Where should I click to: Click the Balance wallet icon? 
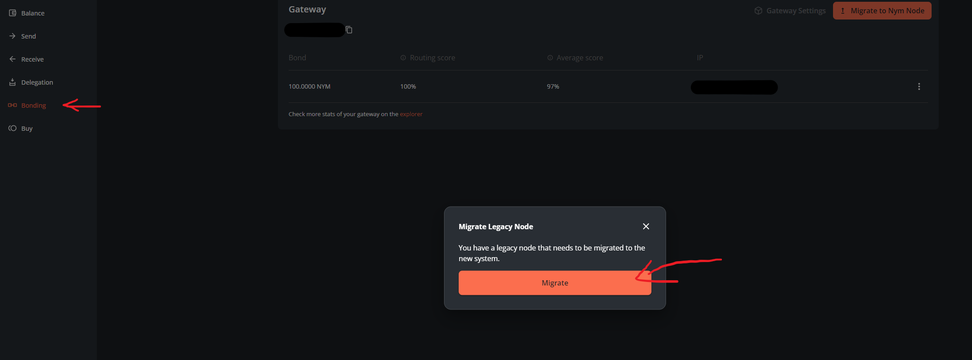(x=12, y=13)
